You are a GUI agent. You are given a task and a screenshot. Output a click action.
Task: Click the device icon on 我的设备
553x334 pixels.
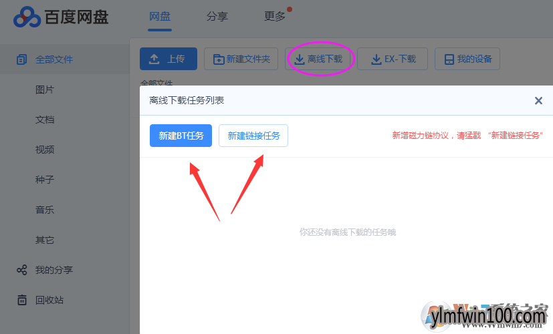coord(449,59)
